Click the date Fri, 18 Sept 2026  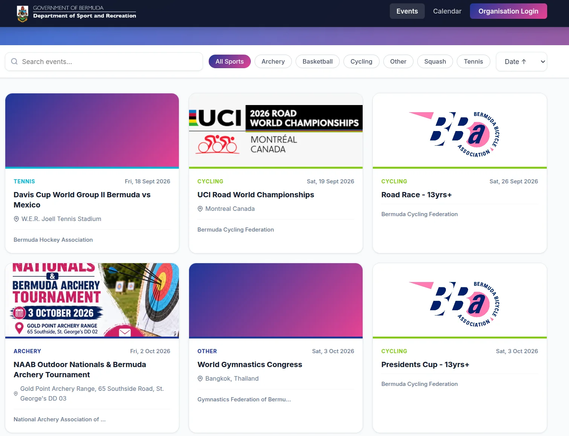[x=148, y=181]
